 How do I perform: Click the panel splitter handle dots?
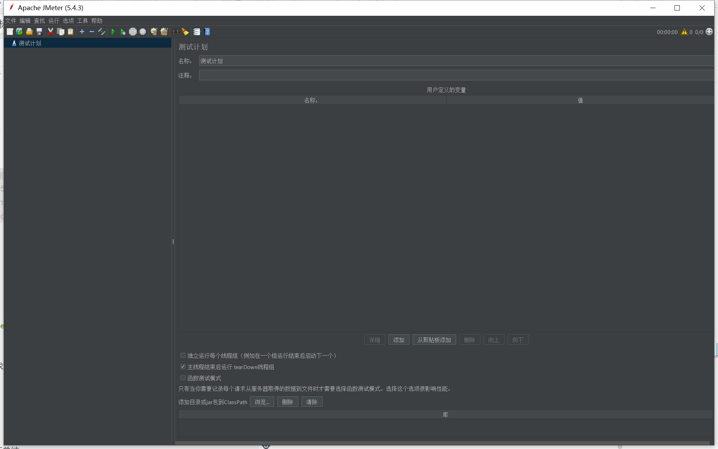pyautogui.click(x=173, y=241)
